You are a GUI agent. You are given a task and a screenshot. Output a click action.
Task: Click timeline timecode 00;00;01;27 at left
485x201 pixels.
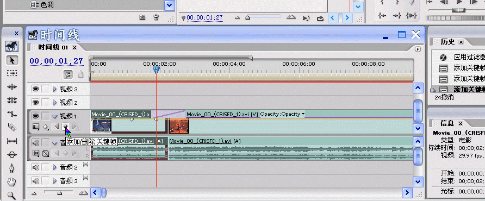57,61
